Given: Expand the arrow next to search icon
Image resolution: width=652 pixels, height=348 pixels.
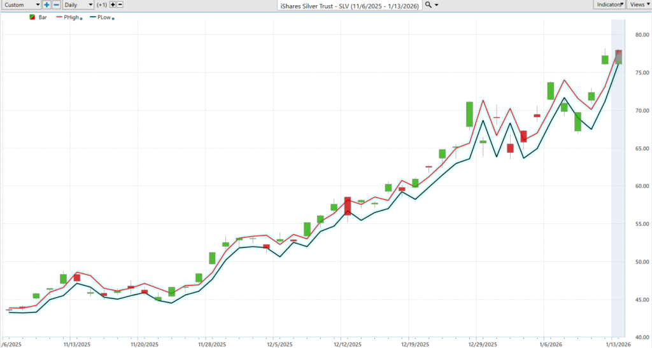Looking at the screenshot, I should [x=437, y=5].
